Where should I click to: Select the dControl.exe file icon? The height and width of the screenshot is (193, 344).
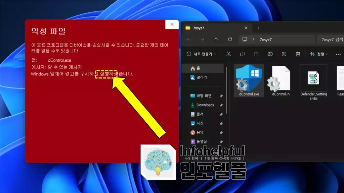[x=249, y=78]
